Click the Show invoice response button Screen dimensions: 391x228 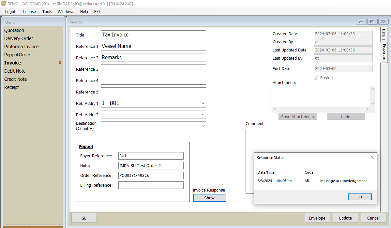point(209,198)
